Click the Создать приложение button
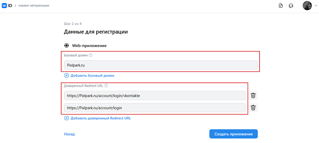This screenshot has width=319, height=143. [x=234, y=134]
